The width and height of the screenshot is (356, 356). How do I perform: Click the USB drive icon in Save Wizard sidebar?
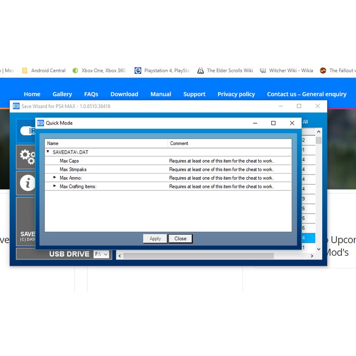coord(27,130)
